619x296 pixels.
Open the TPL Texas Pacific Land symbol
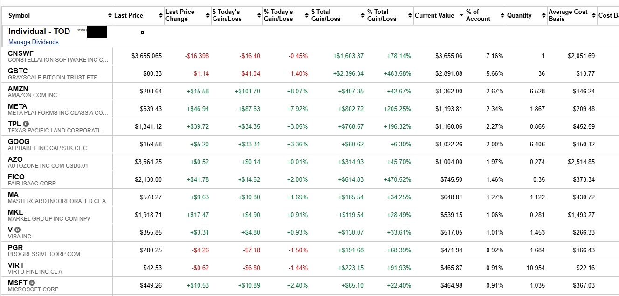(x=14, y=124)
